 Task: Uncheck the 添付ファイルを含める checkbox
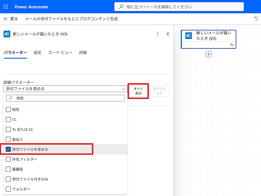pos(8,149)
